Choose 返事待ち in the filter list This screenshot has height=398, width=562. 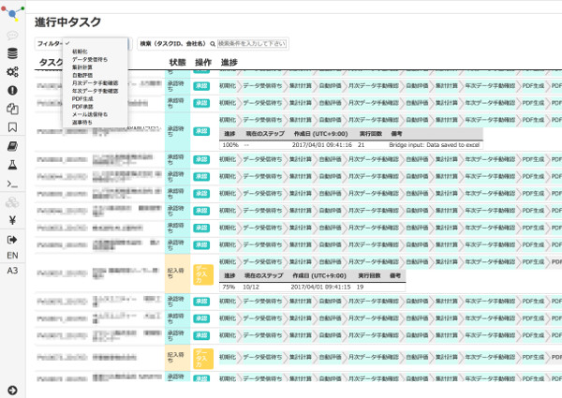point(82,123)
